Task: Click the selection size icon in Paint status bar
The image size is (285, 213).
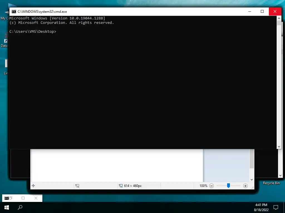Action: click(77, 186)
